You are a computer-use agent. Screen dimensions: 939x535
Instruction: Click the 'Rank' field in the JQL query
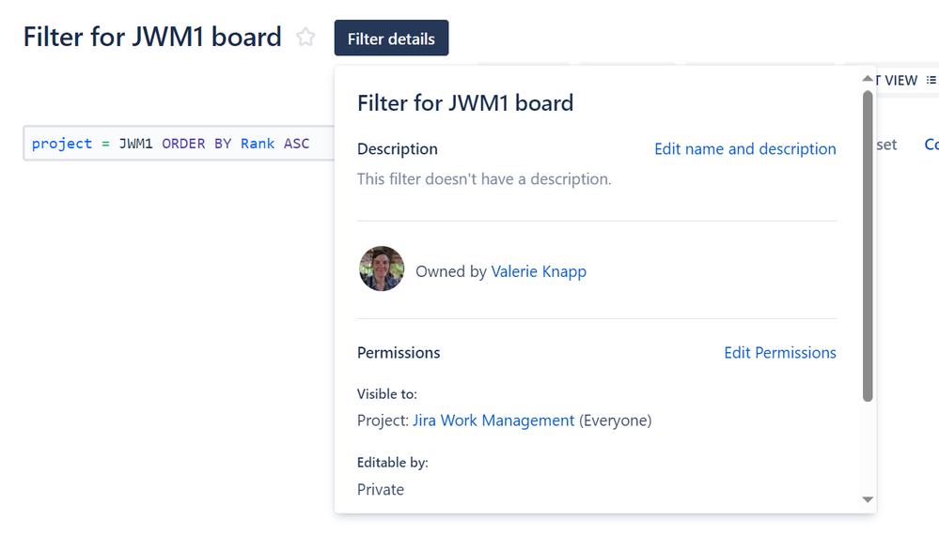tap(258, 144)
